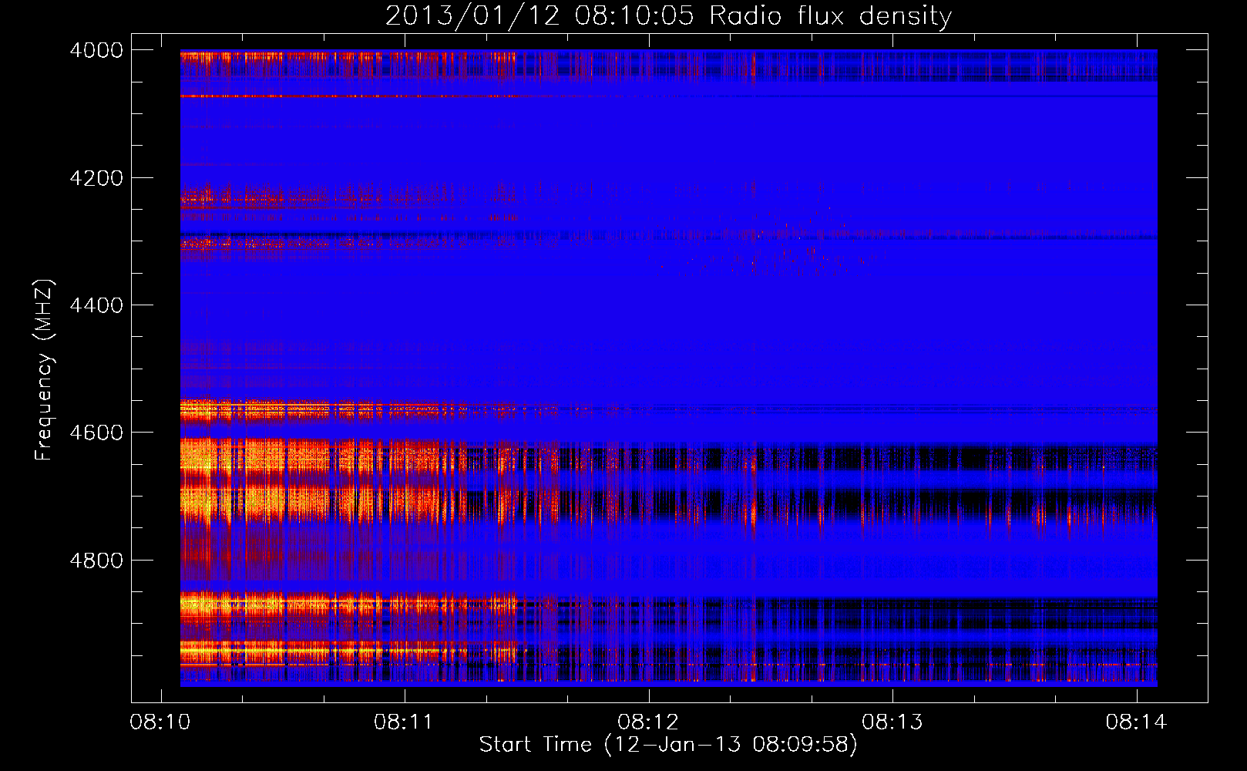
Task: Click the 08:13 time tick label
Action: (x=892, y=722)
